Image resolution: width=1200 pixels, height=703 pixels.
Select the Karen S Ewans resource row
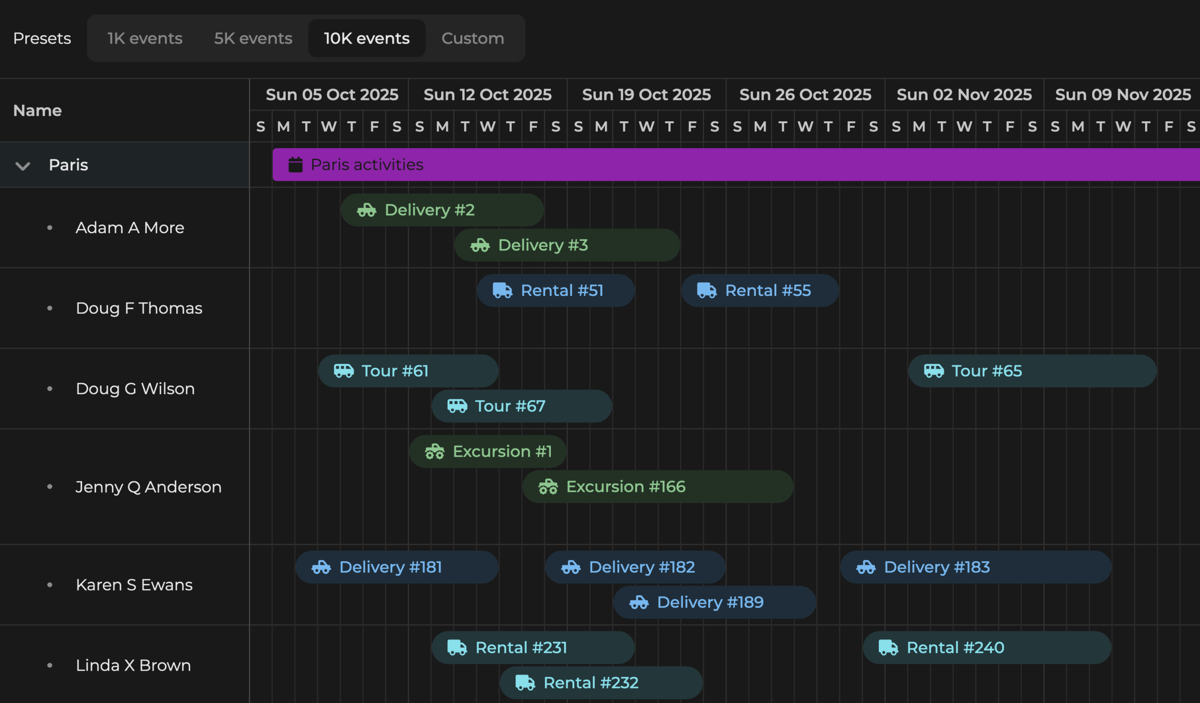pyautogui.click(x=134, y=585)
